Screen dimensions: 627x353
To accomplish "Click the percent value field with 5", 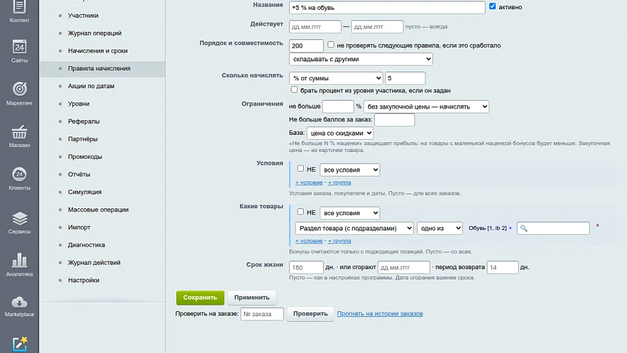I will (x=405, y=78).
